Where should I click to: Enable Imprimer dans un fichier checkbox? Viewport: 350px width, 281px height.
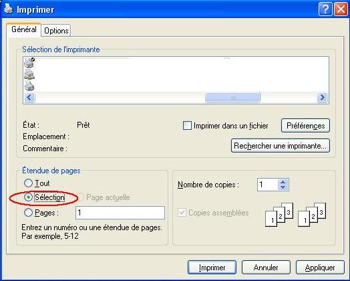point(187,125)
